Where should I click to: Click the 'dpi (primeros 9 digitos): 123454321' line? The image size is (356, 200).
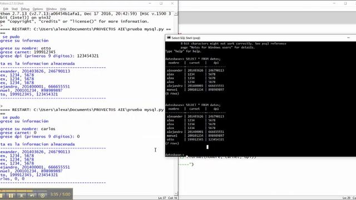click(50, 56)
